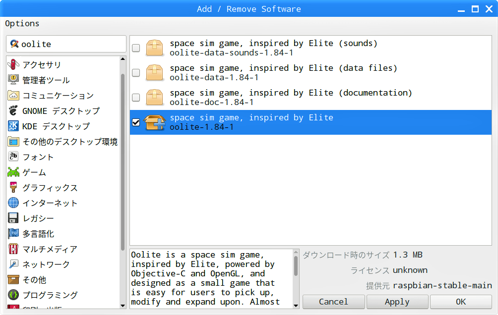The image size is (498, 315).
Task: Click the oolite search input field
Action: point(66,44)
